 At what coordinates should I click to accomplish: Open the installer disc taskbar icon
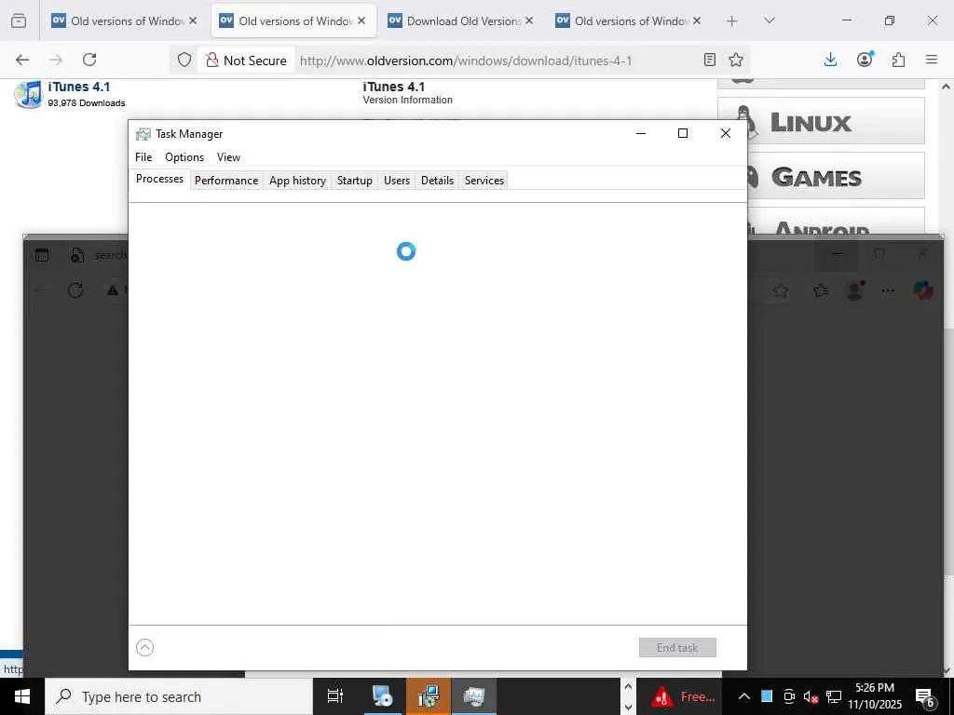click(383, 696)
